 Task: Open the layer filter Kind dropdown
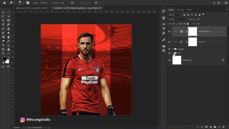[175, 15]
